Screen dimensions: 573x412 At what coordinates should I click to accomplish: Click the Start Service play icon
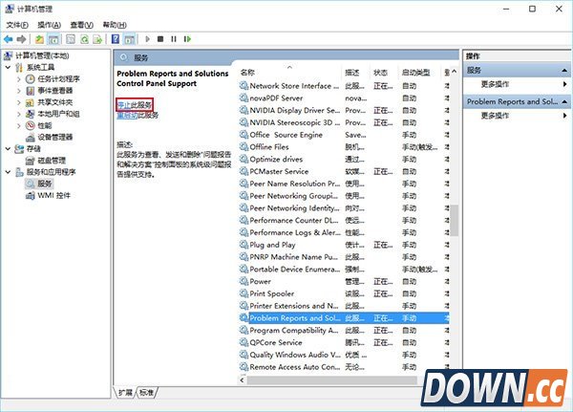point(146,39)
